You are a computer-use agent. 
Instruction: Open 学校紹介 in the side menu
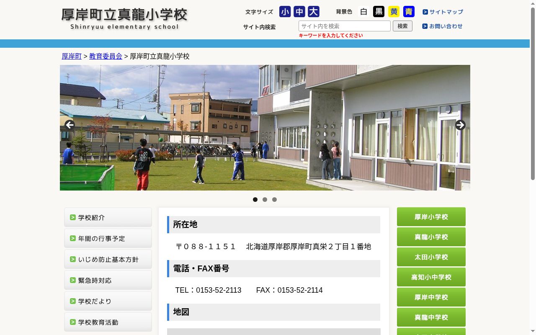click(108, 217)
